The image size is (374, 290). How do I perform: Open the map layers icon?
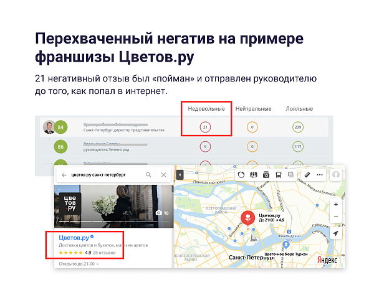290,175
